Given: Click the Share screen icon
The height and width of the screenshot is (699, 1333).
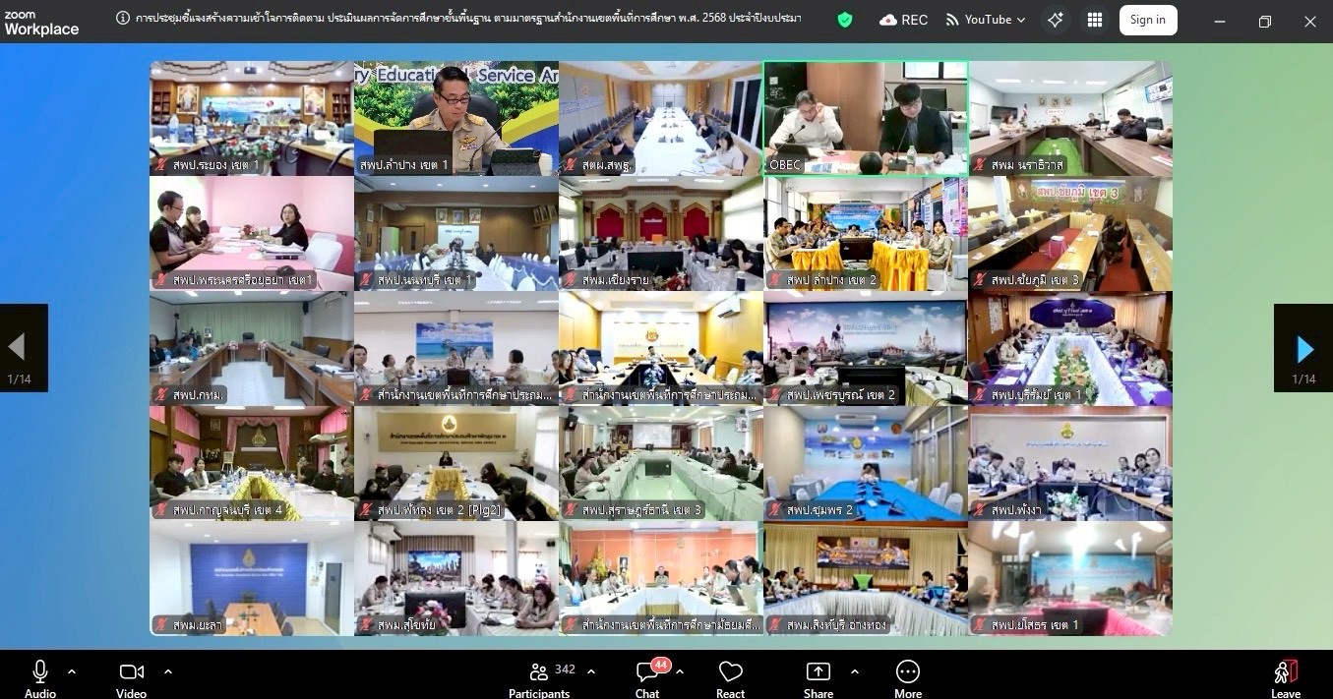Looking at the screenshot, I should 818,675.
